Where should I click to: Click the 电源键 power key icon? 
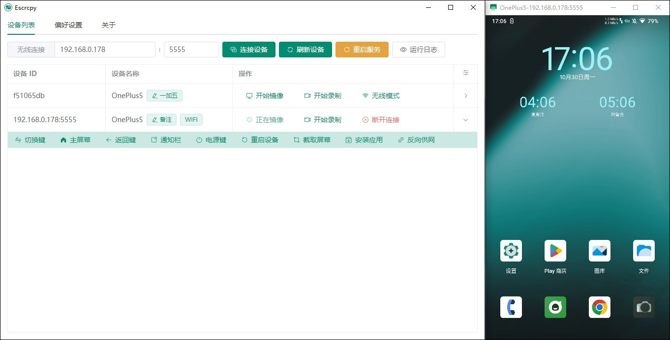[199, 140]
